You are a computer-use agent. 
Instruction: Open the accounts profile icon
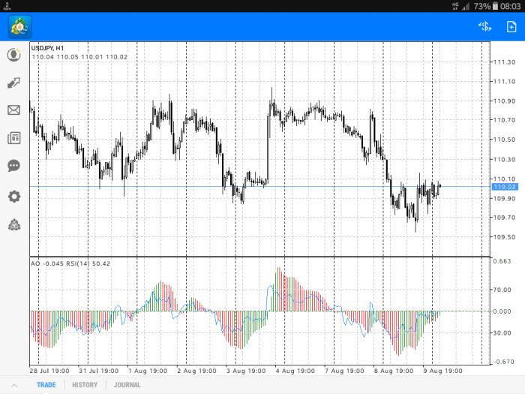point(13,55)
